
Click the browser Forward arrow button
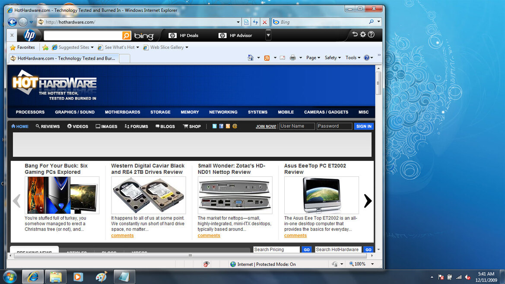click(x=23, y=22)
